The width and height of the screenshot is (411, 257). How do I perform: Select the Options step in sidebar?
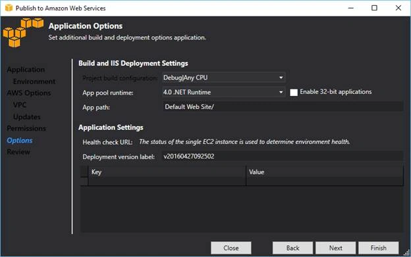(x=20, y=141)
